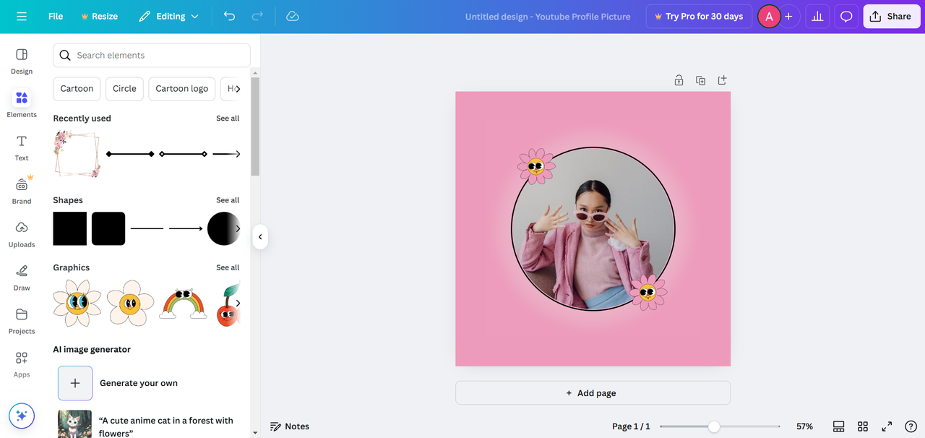This screenshot has height=438, width=925.
Task: Add the sharp-cornered black square shape
Action: 70,228
